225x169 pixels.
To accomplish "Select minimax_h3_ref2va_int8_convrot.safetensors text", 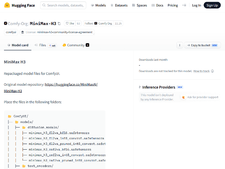I will click(67, 155).
